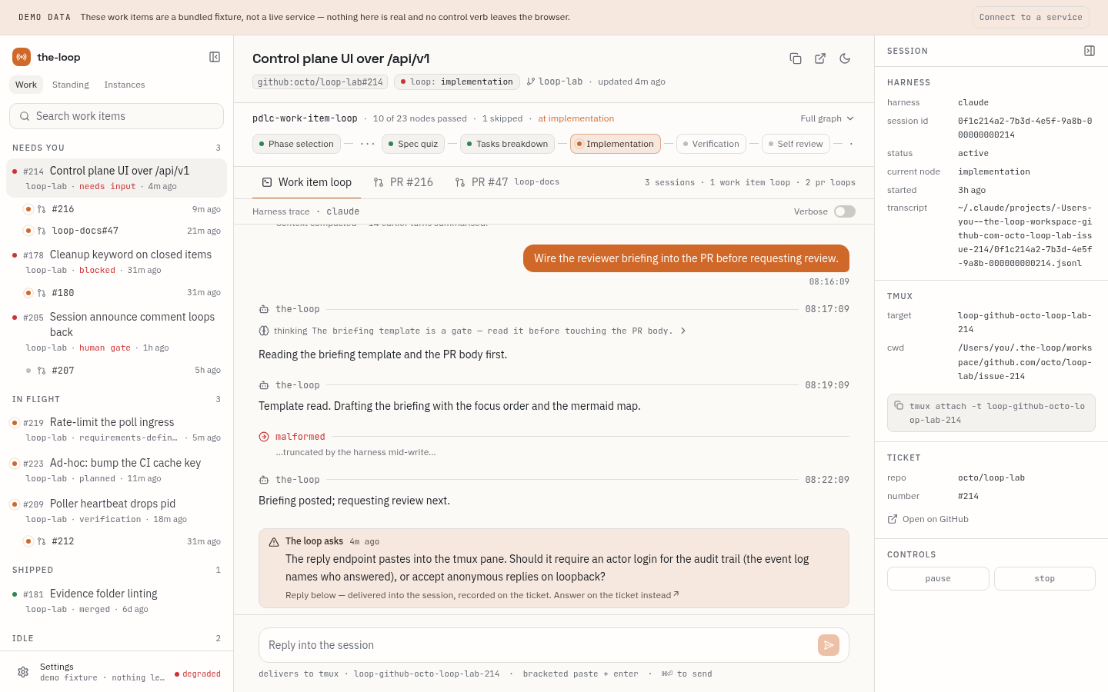
Task: Click the thinking brain icon in trace
Action: [264, 331]
